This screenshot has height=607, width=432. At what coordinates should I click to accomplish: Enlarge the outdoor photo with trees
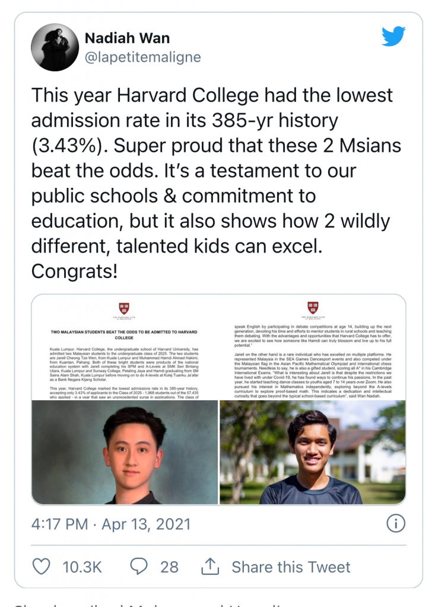tap(313, 453)
